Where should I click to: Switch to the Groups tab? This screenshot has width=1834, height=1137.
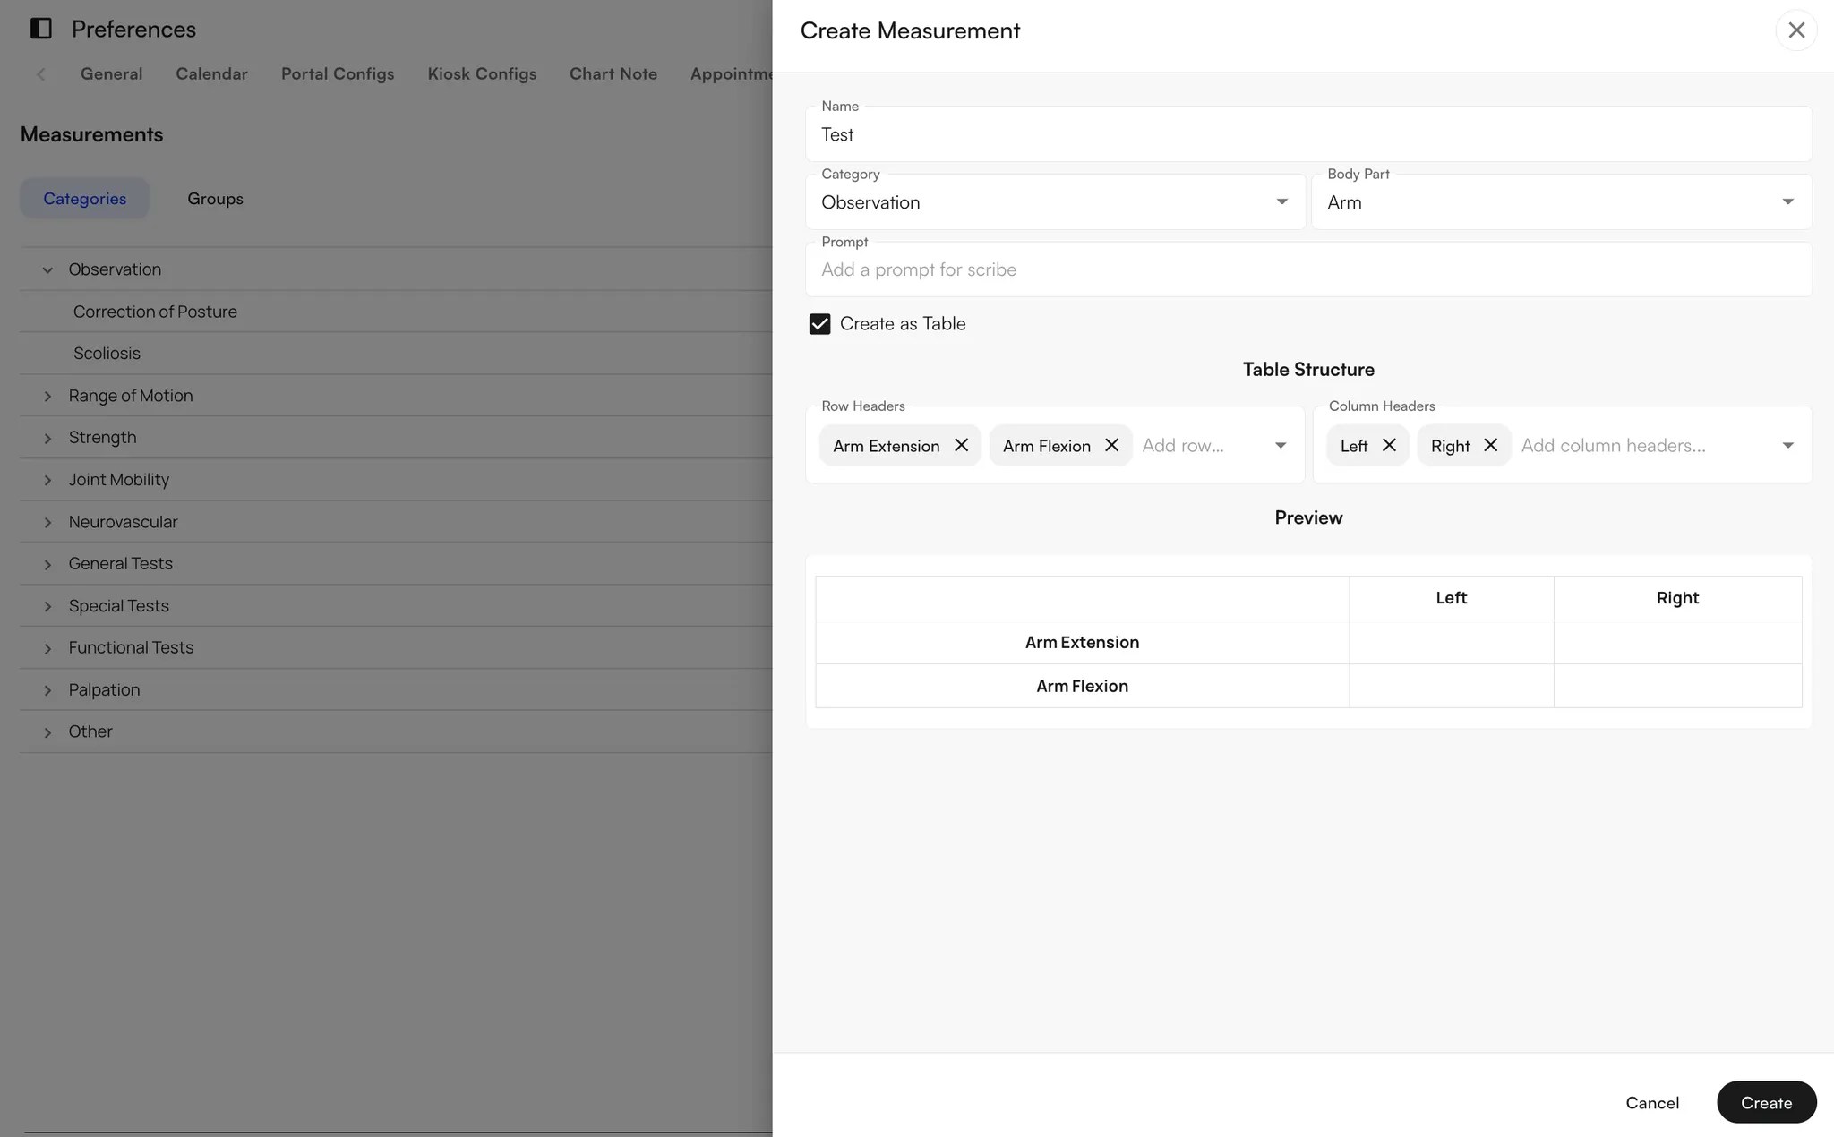(215, 198)
